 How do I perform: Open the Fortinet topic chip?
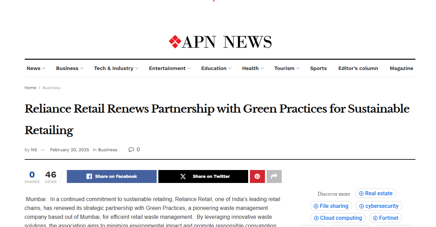pyautogui.click(x=385, y=218)
